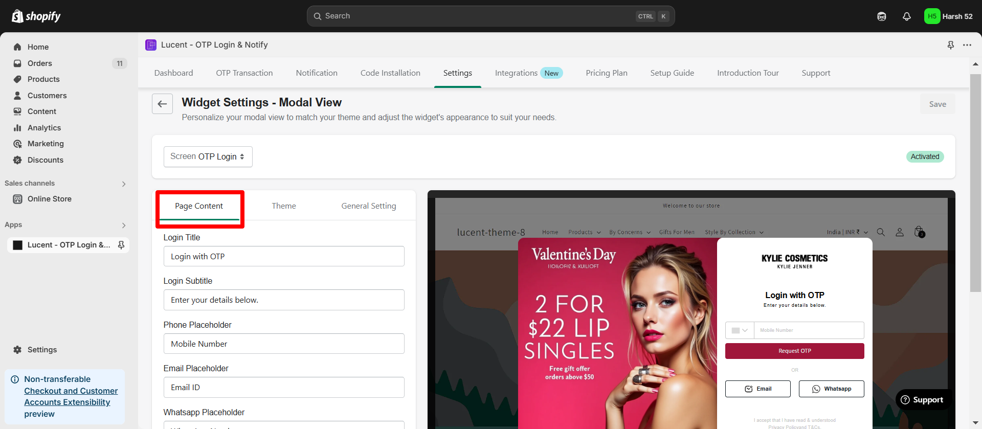Viewport: 982px width, 429px height.
Task: Click the info icon in Non-transferable notice
Action: [15, 379]
